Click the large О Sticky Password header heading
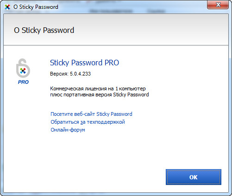The width and height of the screenshot is (232, 196). coord(44,30)
